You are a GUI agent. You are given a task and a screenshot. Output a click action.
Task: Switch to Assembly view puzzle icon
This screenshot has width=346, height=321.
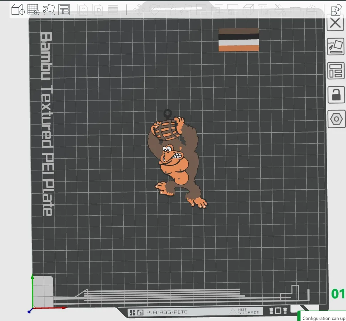(x=336, y=10)
